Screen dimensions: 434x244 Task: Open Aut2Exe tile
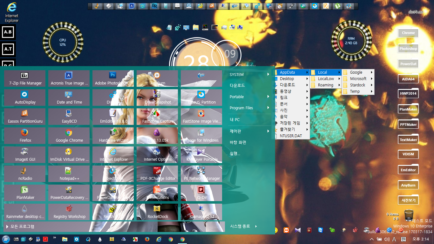(x=201, y=78)
